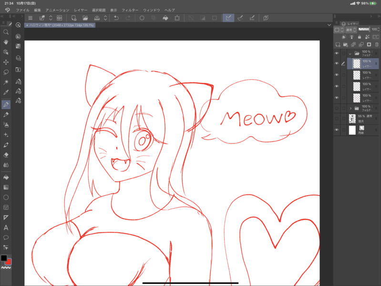Open the ヘルプ menu
The image size is (381, 286).
click(170, 10)
